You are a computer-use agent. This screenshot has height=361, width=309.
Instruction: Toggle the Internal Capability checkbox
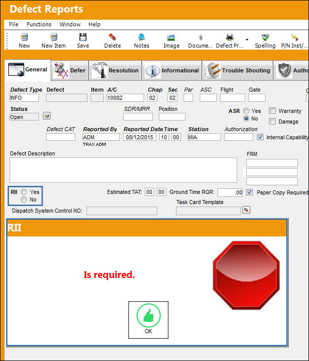(x=260, y=137)
